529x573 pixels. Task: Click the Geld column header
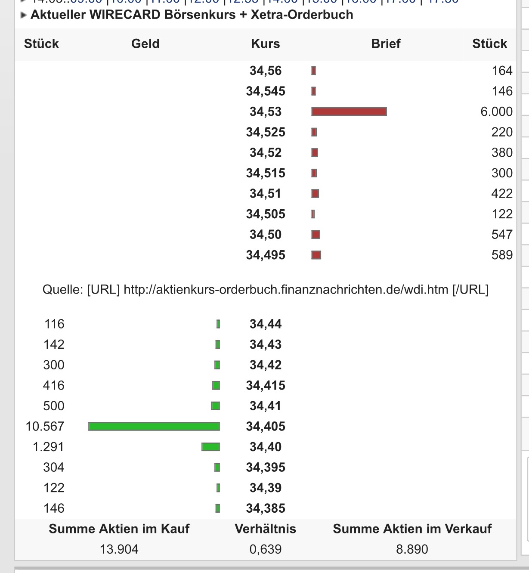(x=145, y=43)
